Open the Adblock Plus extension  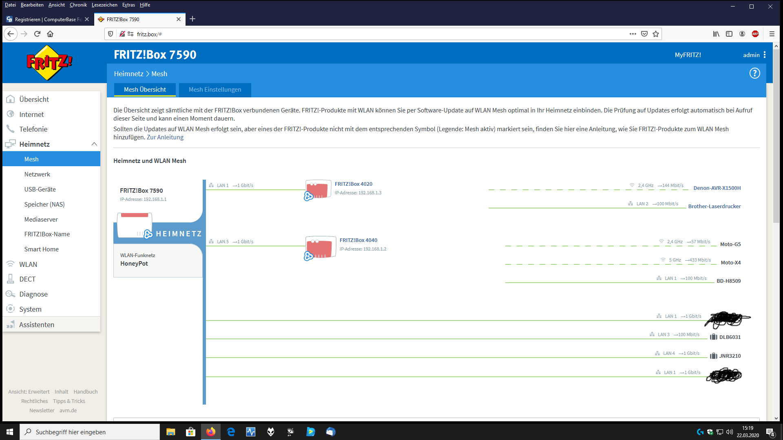755,34
